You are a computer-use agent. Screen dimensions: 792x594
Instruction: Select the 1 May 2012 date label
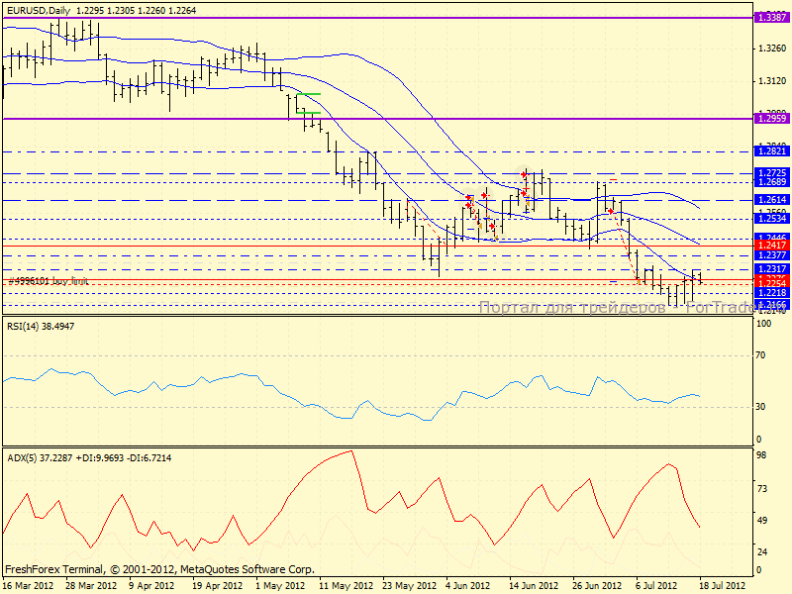(x=280, y=586)
